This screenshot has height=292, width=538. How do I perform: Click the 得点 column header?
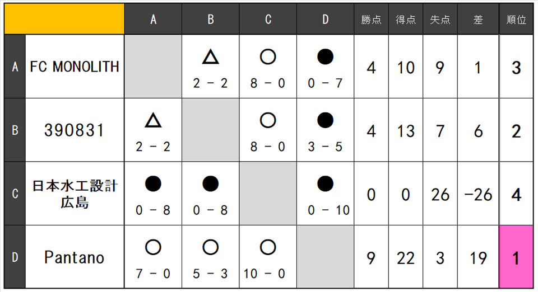[x=406, y=20]
